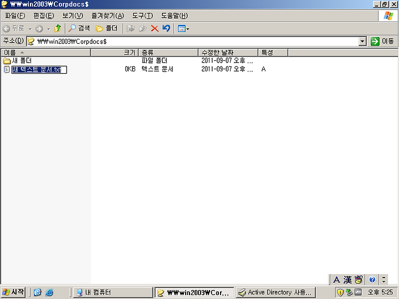Click the Move To toolbar icon
This screenshot has width=399, height=299.
coord(131,28)
